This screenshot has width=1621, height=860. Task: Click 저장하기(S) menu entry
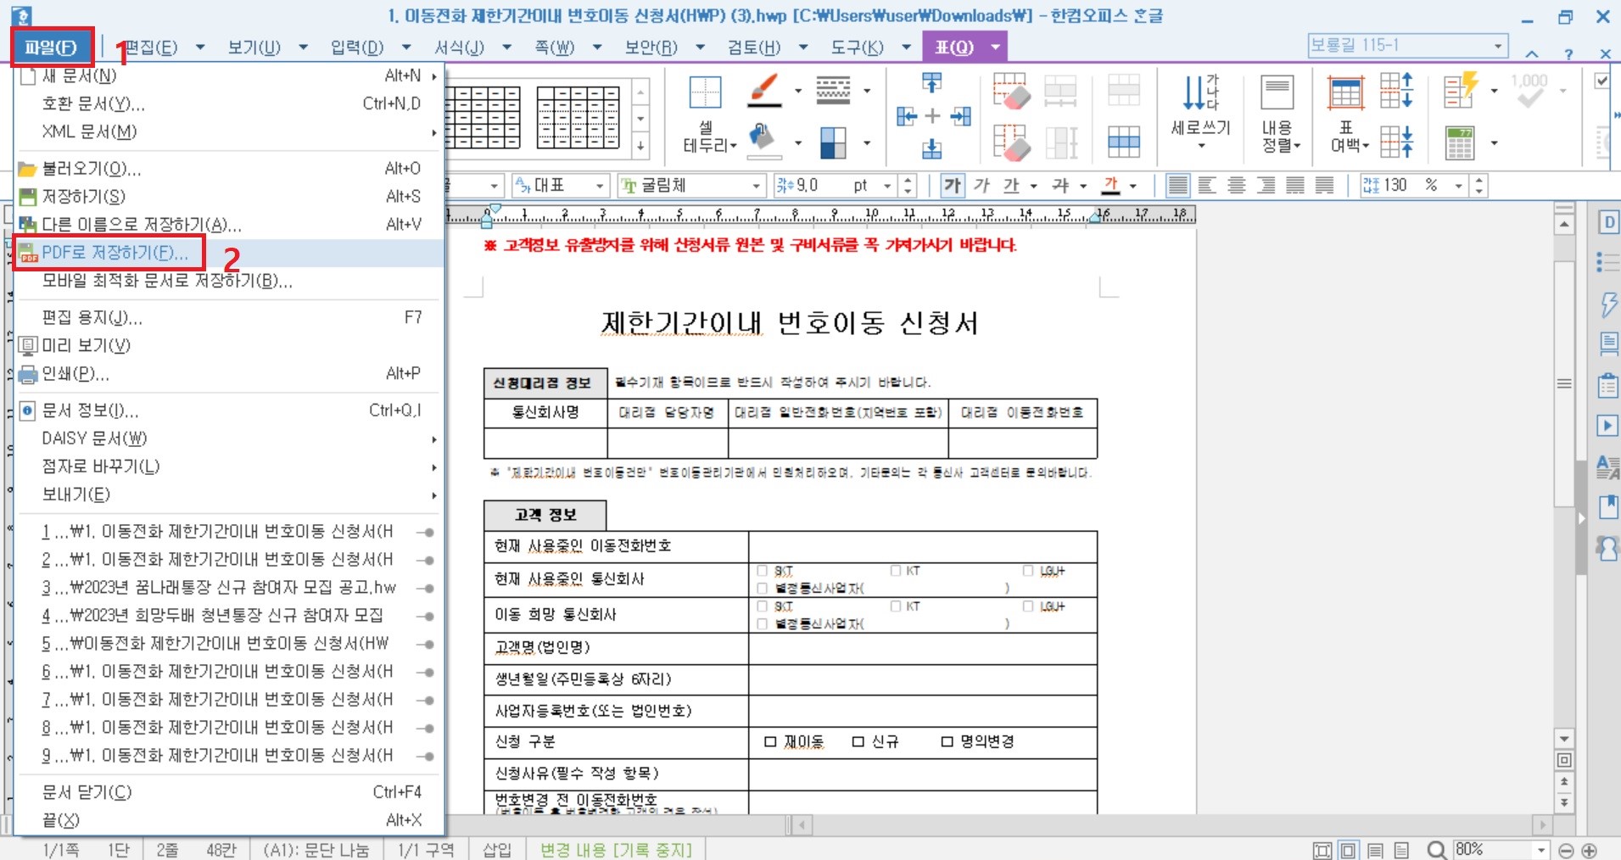(x=229, y=197)
